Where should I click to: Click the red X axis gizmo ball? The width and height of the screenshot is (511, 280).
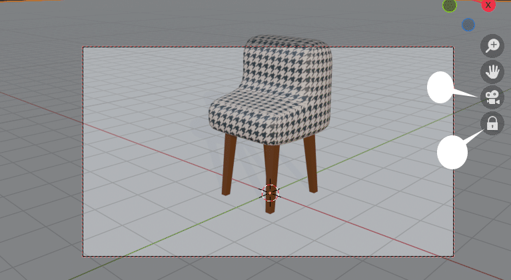tap(488, 5)
